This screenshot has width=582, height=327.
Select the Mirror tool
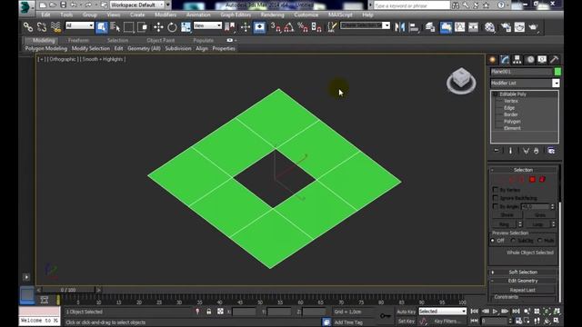(400, 27)
